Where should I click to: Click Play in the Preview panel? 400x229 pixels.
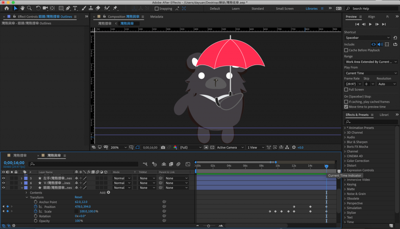370,24
